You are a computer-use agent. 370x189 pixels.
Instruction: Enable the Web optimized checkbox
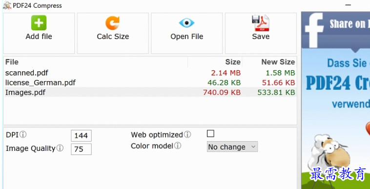pos(210,133)
